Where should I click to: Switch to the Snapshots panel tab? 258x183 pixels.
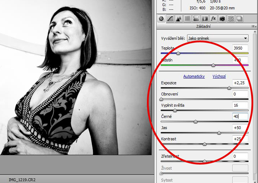pos(239,19)
